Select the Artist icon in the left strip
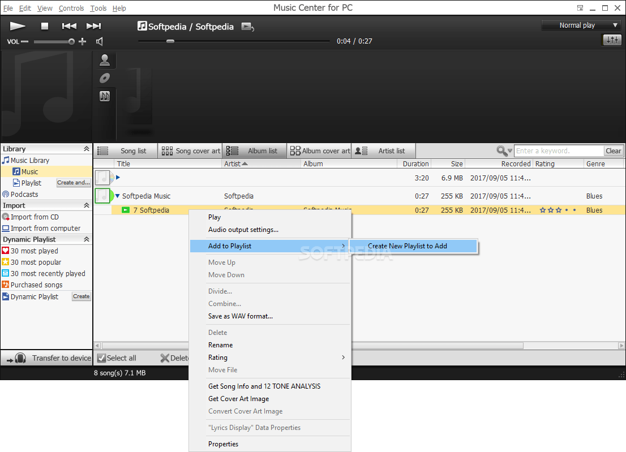The width and height of the screenshot is (626, 452). 105,59
